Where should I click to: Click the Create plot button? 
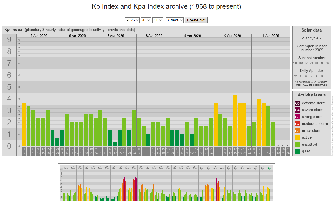coord(196,20)
